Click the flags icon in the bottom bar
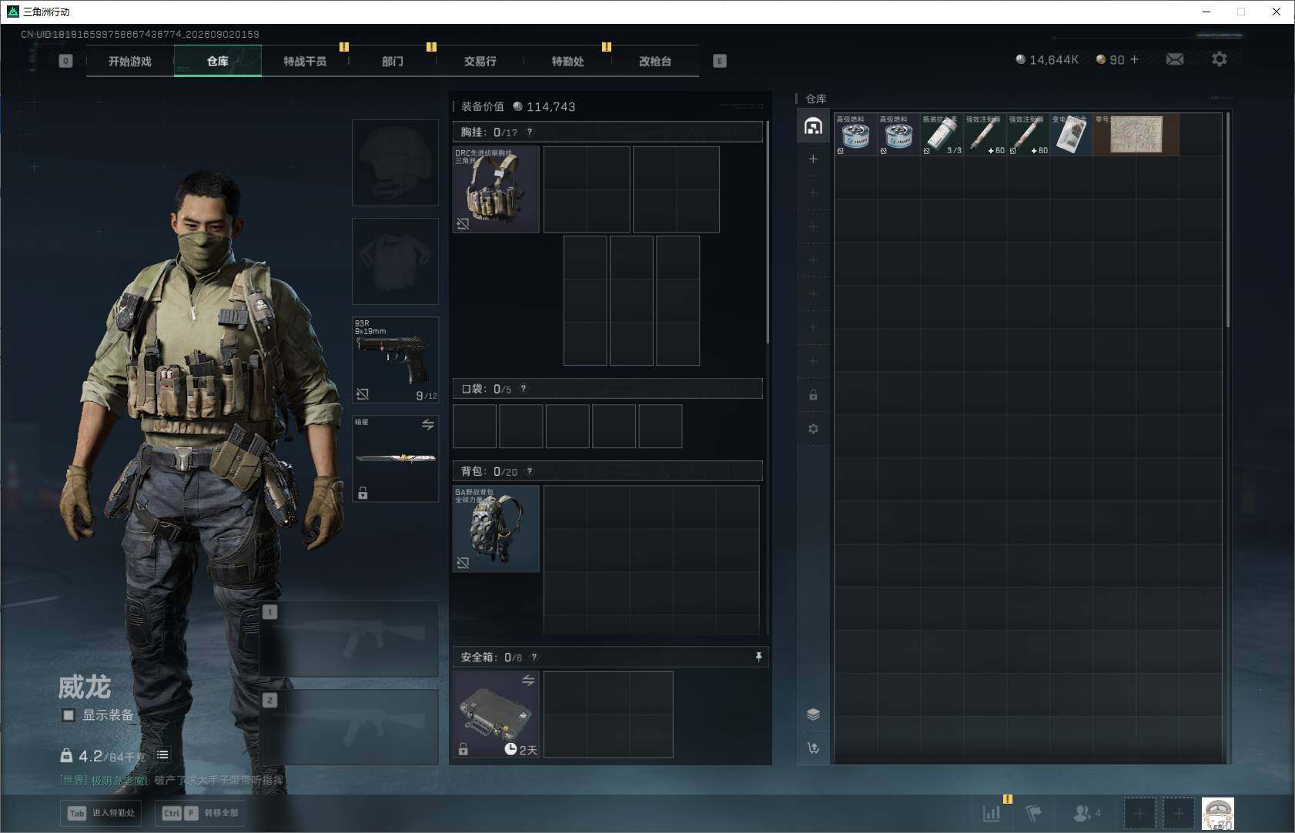Image resolution: width=1295 pixels, height=833 pixels. click(x=1034, y=813)
